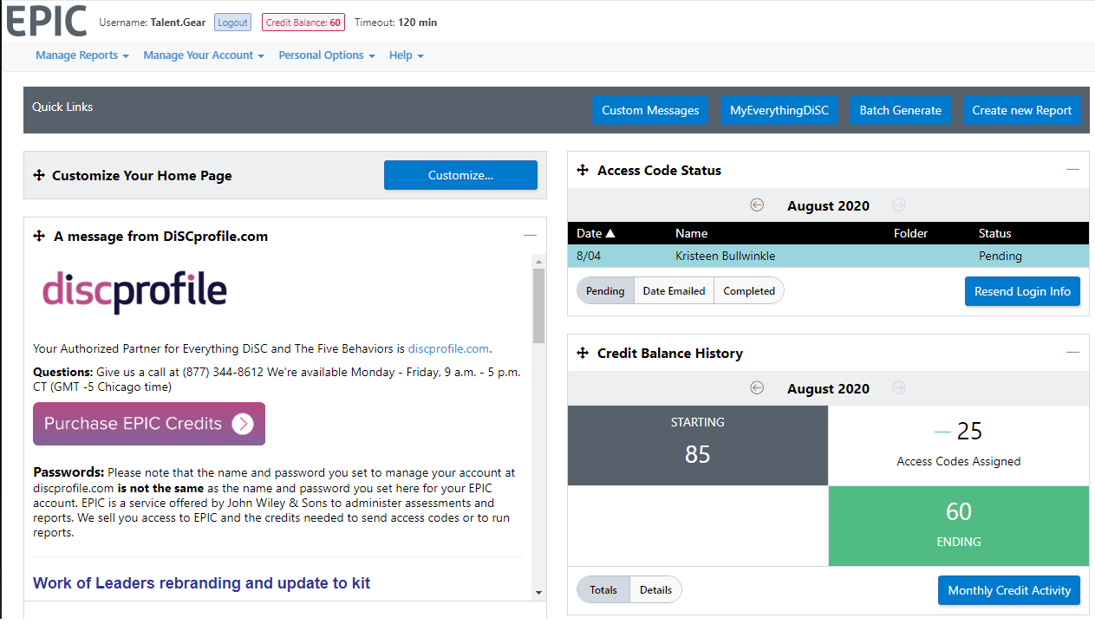This screenshot has height=624, width=1095.
Task: Click the Customize... button
Action: coord(460,175)
